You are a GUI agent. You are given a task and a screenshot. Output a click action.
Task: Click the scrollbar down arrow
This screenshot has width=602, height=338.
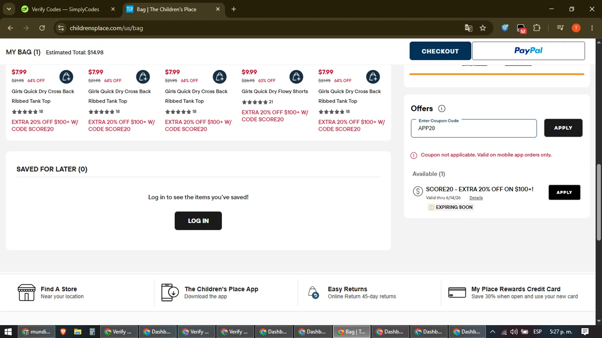599,321
